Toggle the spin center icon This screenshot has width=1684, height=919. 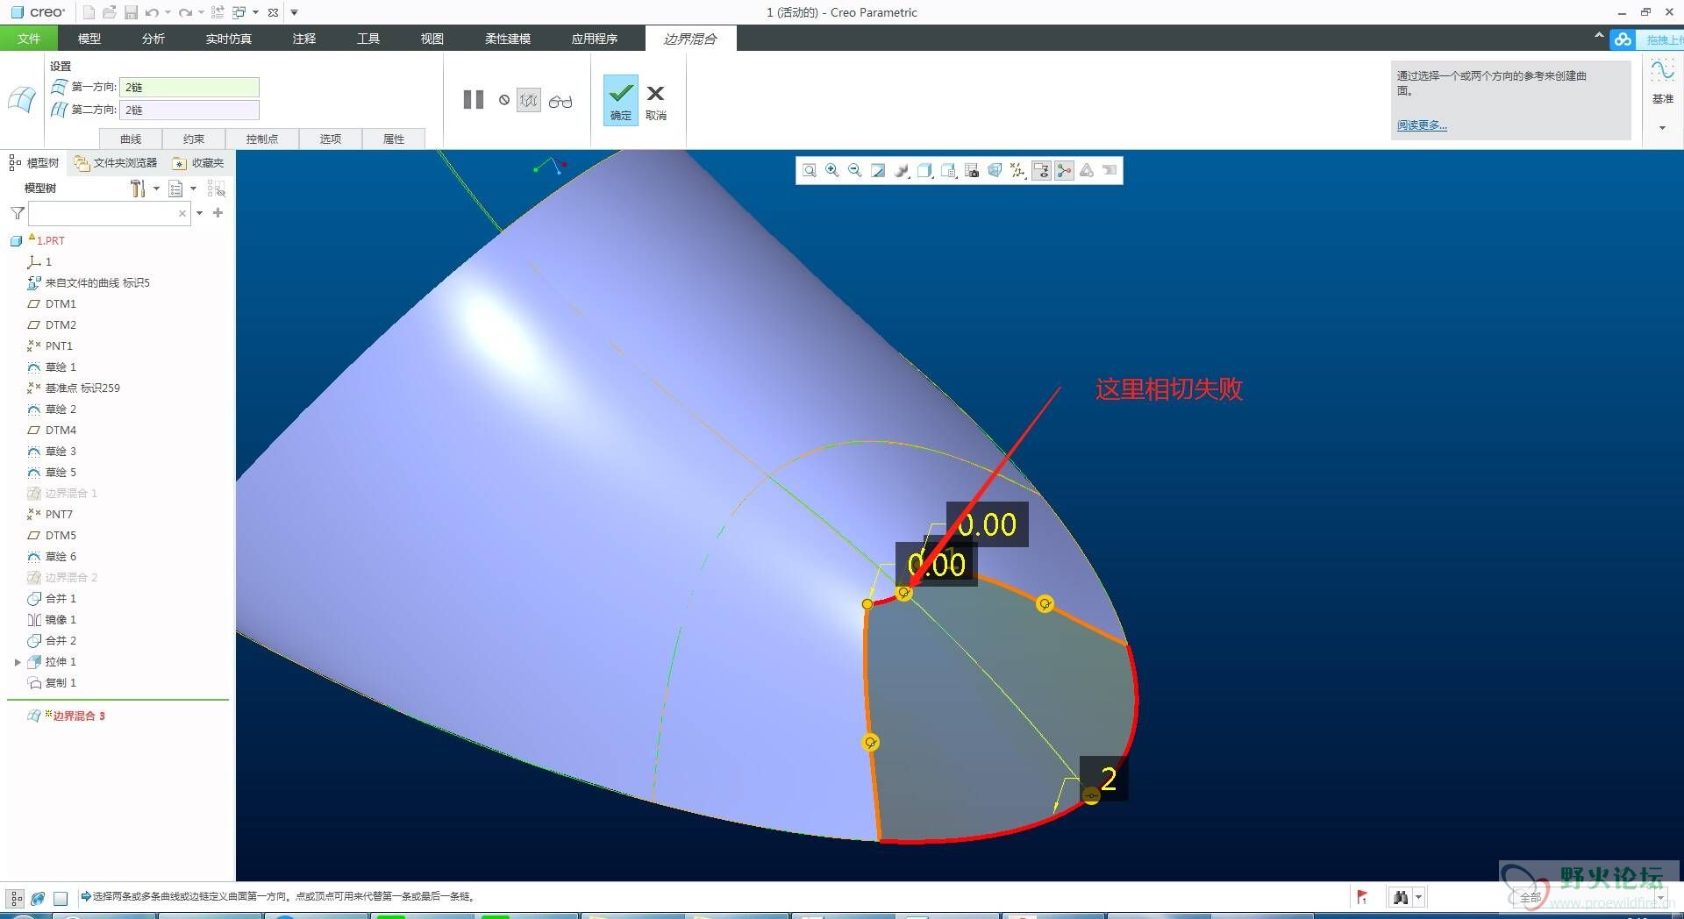pos(1064,171)
